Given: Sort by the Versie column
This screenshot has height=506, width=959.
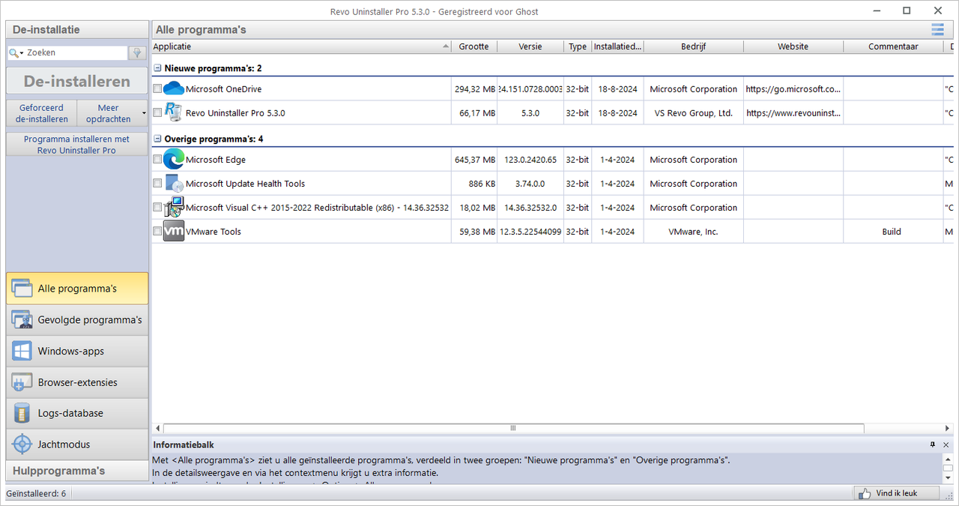Looking at the screenshot, I should point(530,46).
